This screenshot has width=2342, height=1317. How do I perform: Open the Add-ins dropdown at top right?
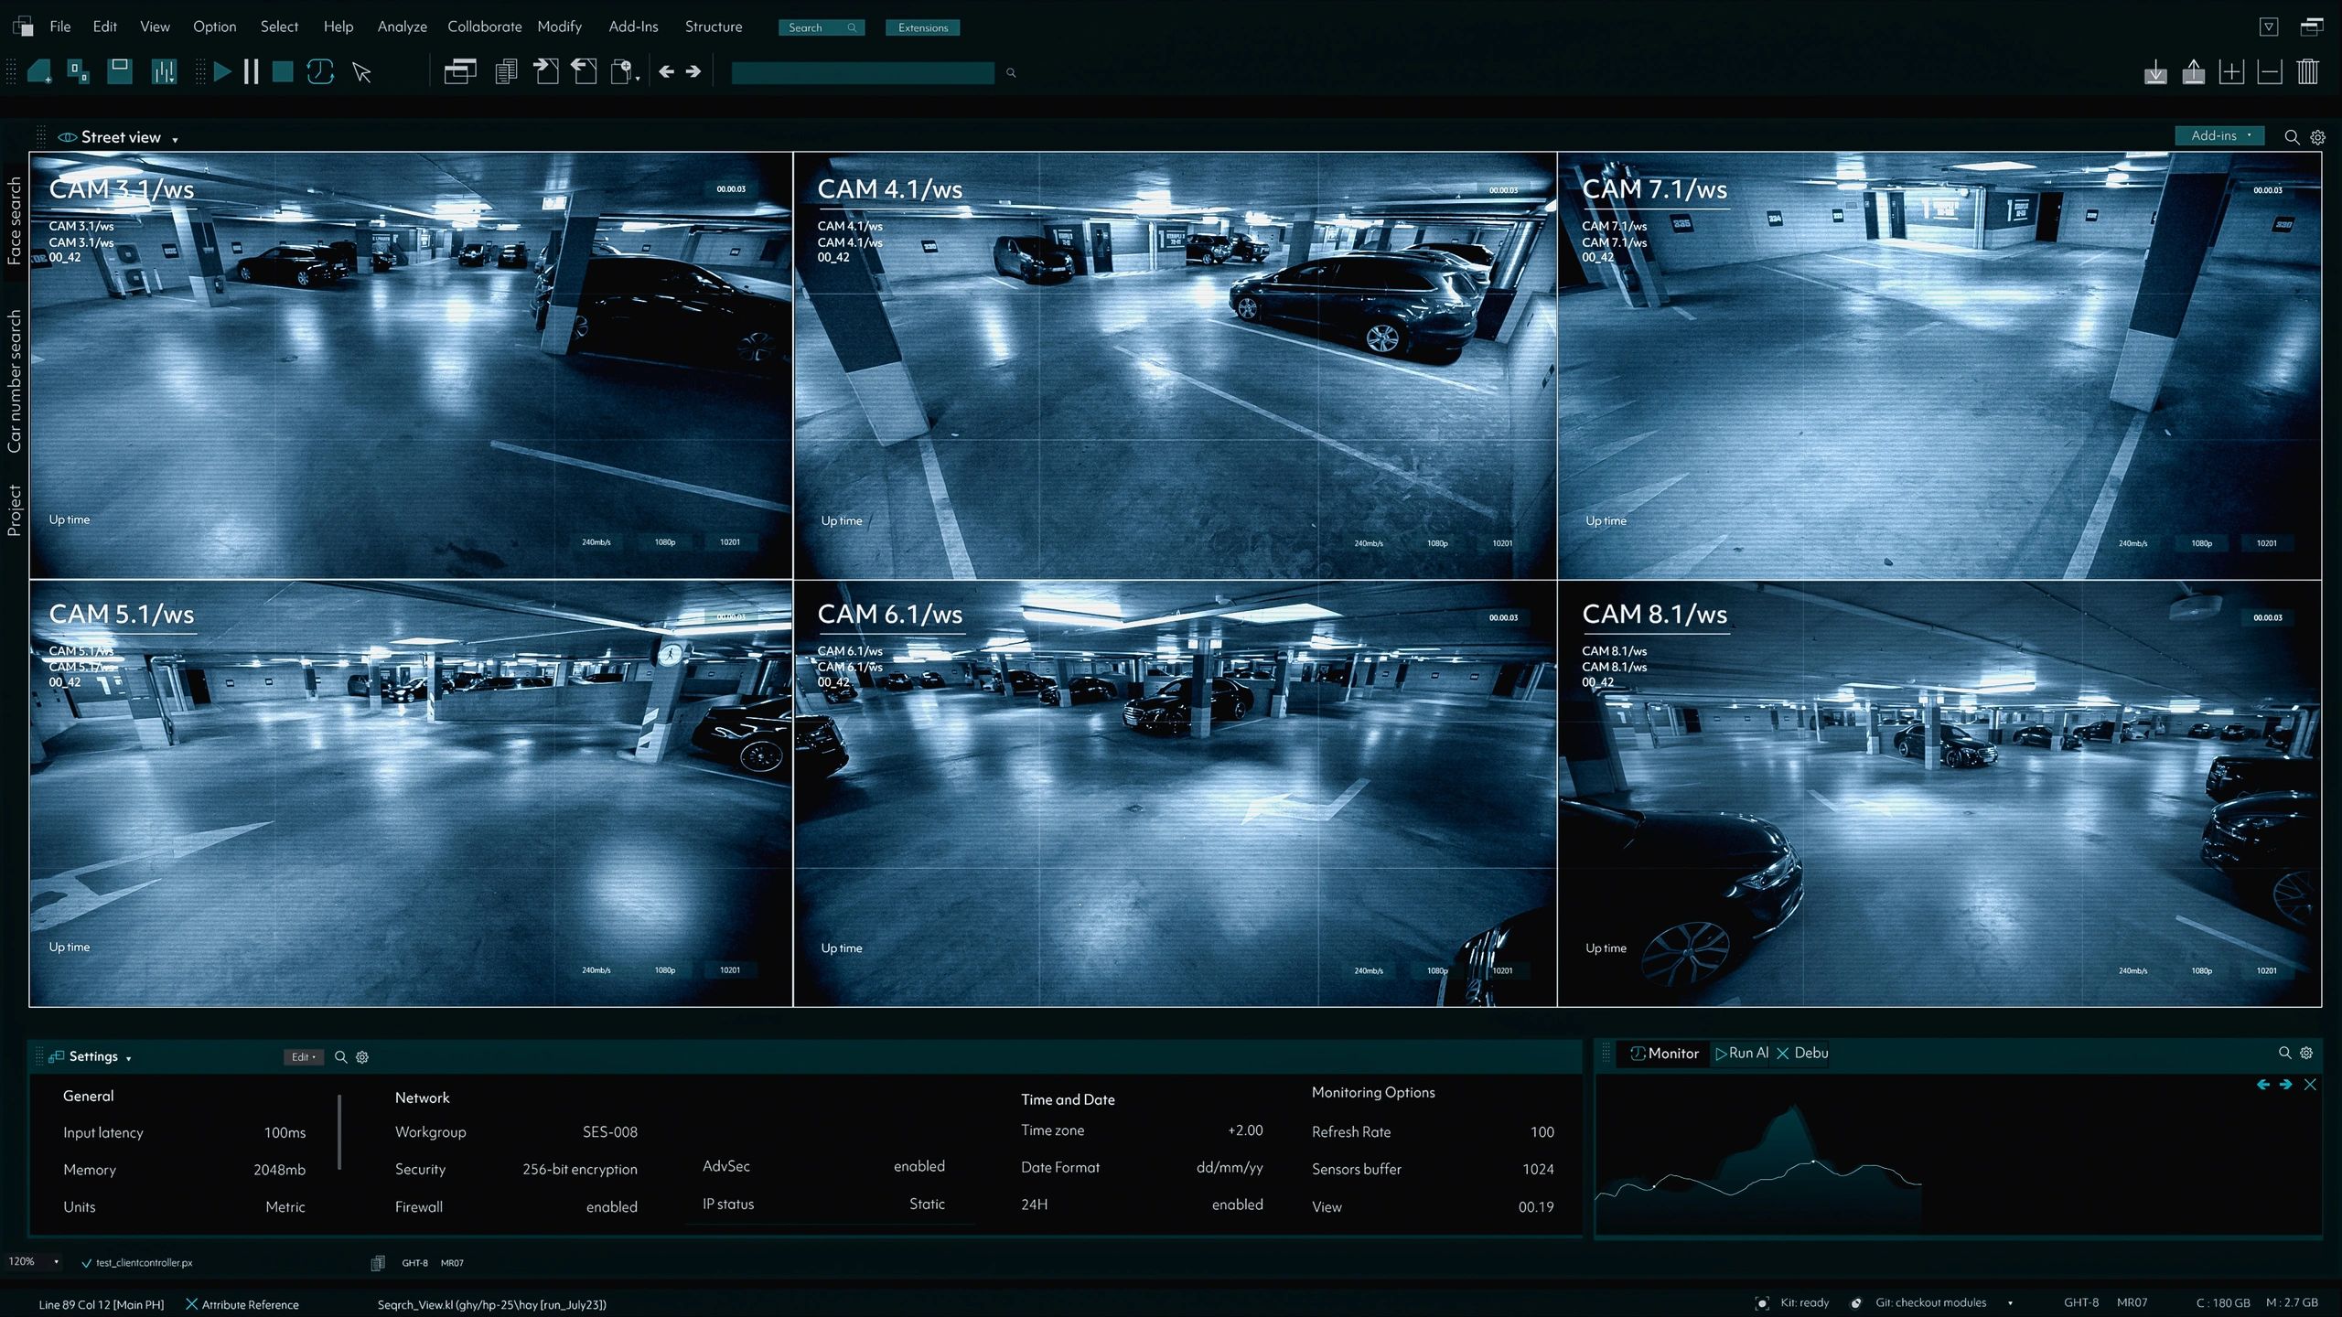(x=2218, y=134)
